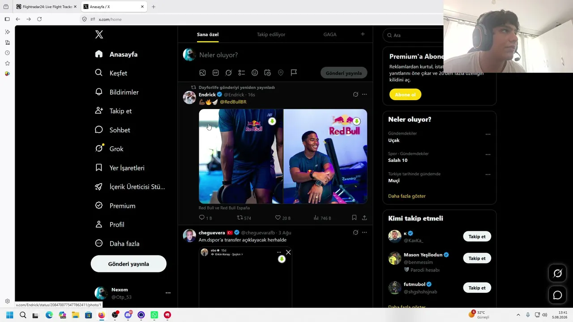The height and width of the screenshot is (322, 573).
Task: Follow Mason Yeşilodun with Takip et
Action: (477, 258)
